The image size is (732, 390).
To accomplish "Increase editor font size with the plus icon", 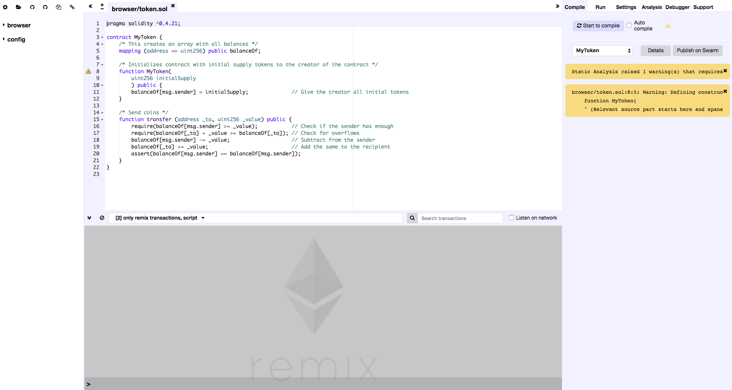I will [102, 5].
